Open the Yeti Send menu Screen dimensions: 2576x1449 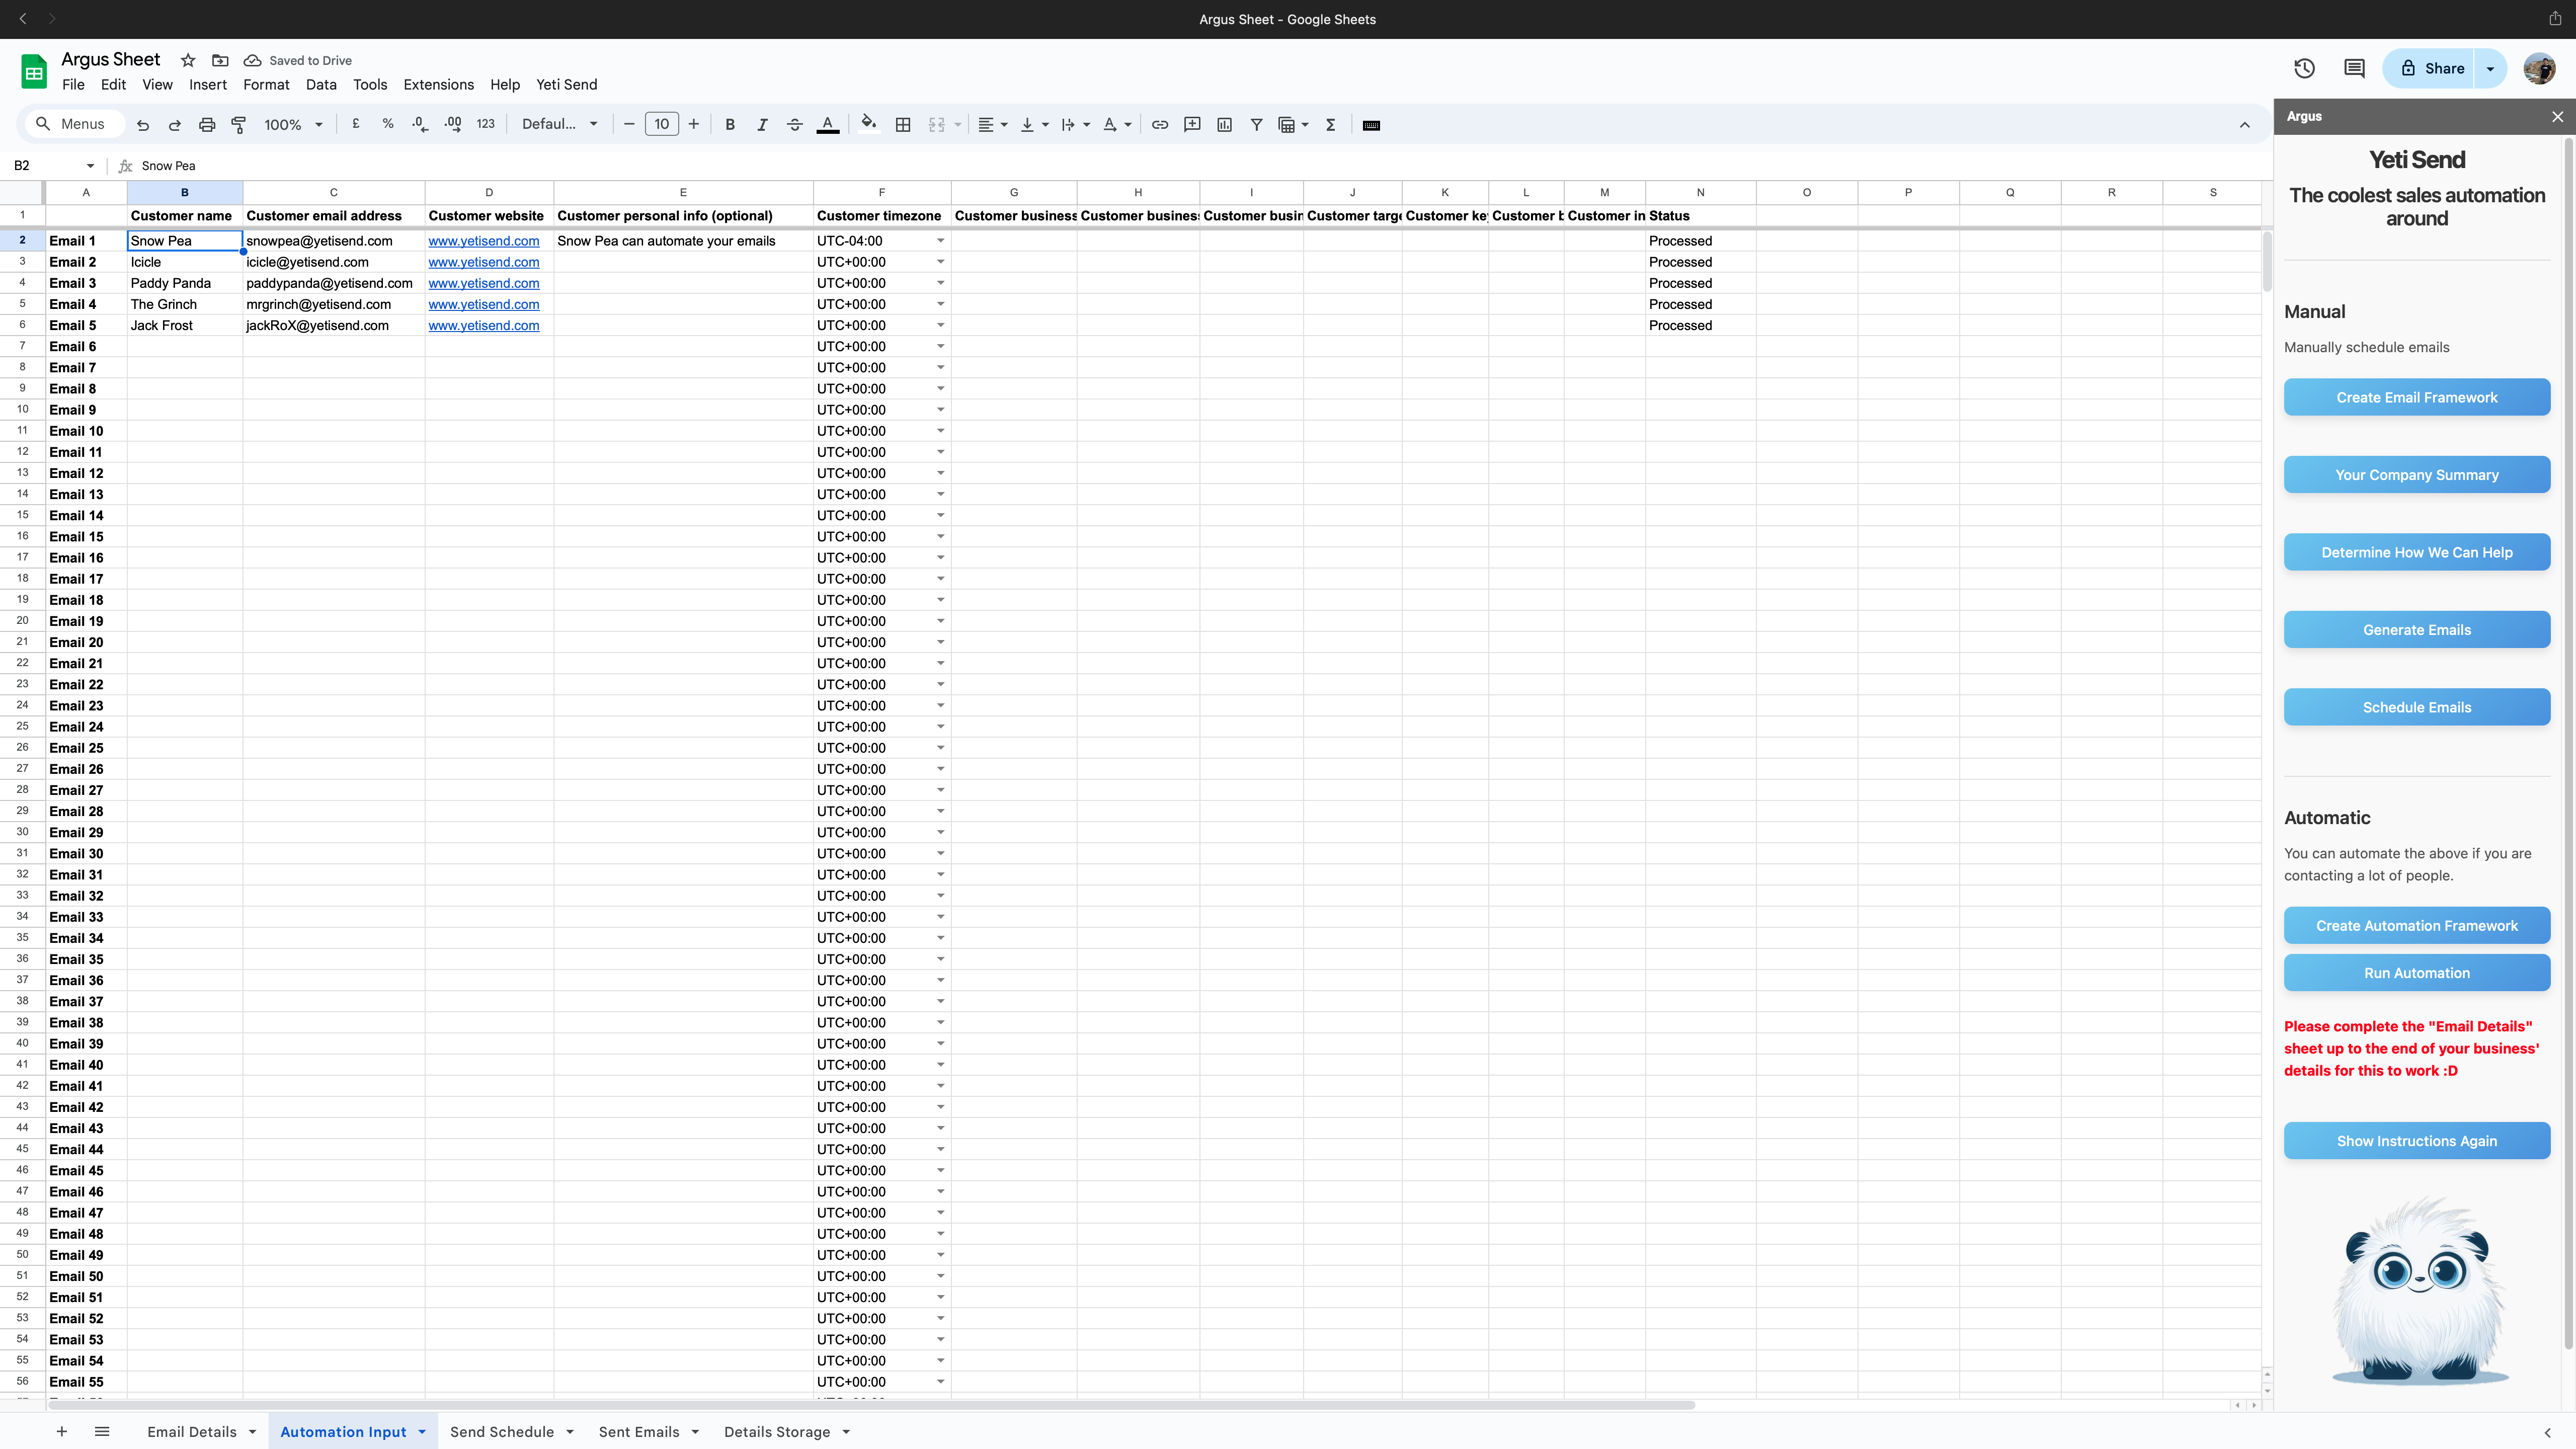pyautogui.click(x=566, y=85)
